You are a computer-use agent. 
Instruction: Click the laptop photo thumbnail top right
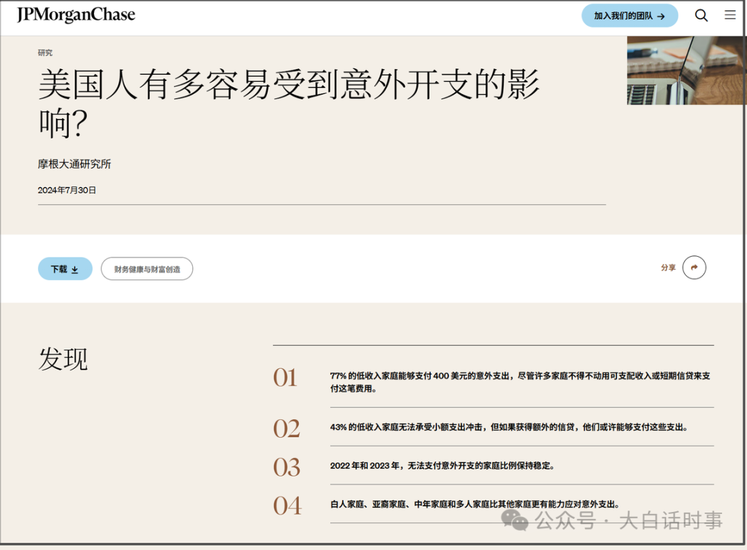pyautogui.click(x=685, y=70)
